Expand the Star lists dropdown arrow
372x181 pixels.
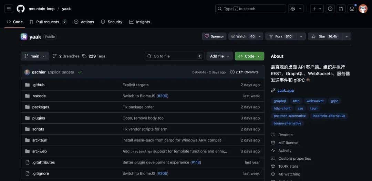point(347,36)
